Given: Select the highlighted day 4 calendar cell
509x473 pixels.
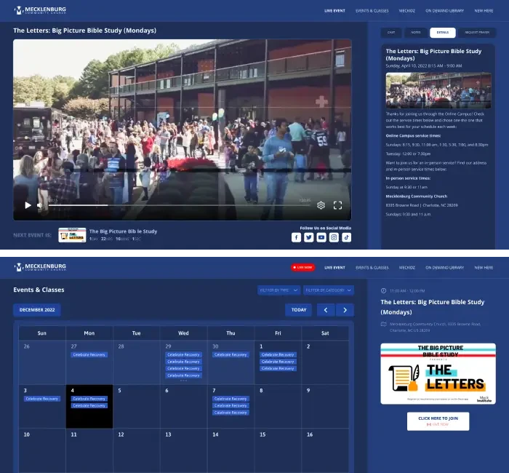Looking at the screenshot, I should [89, 406].
